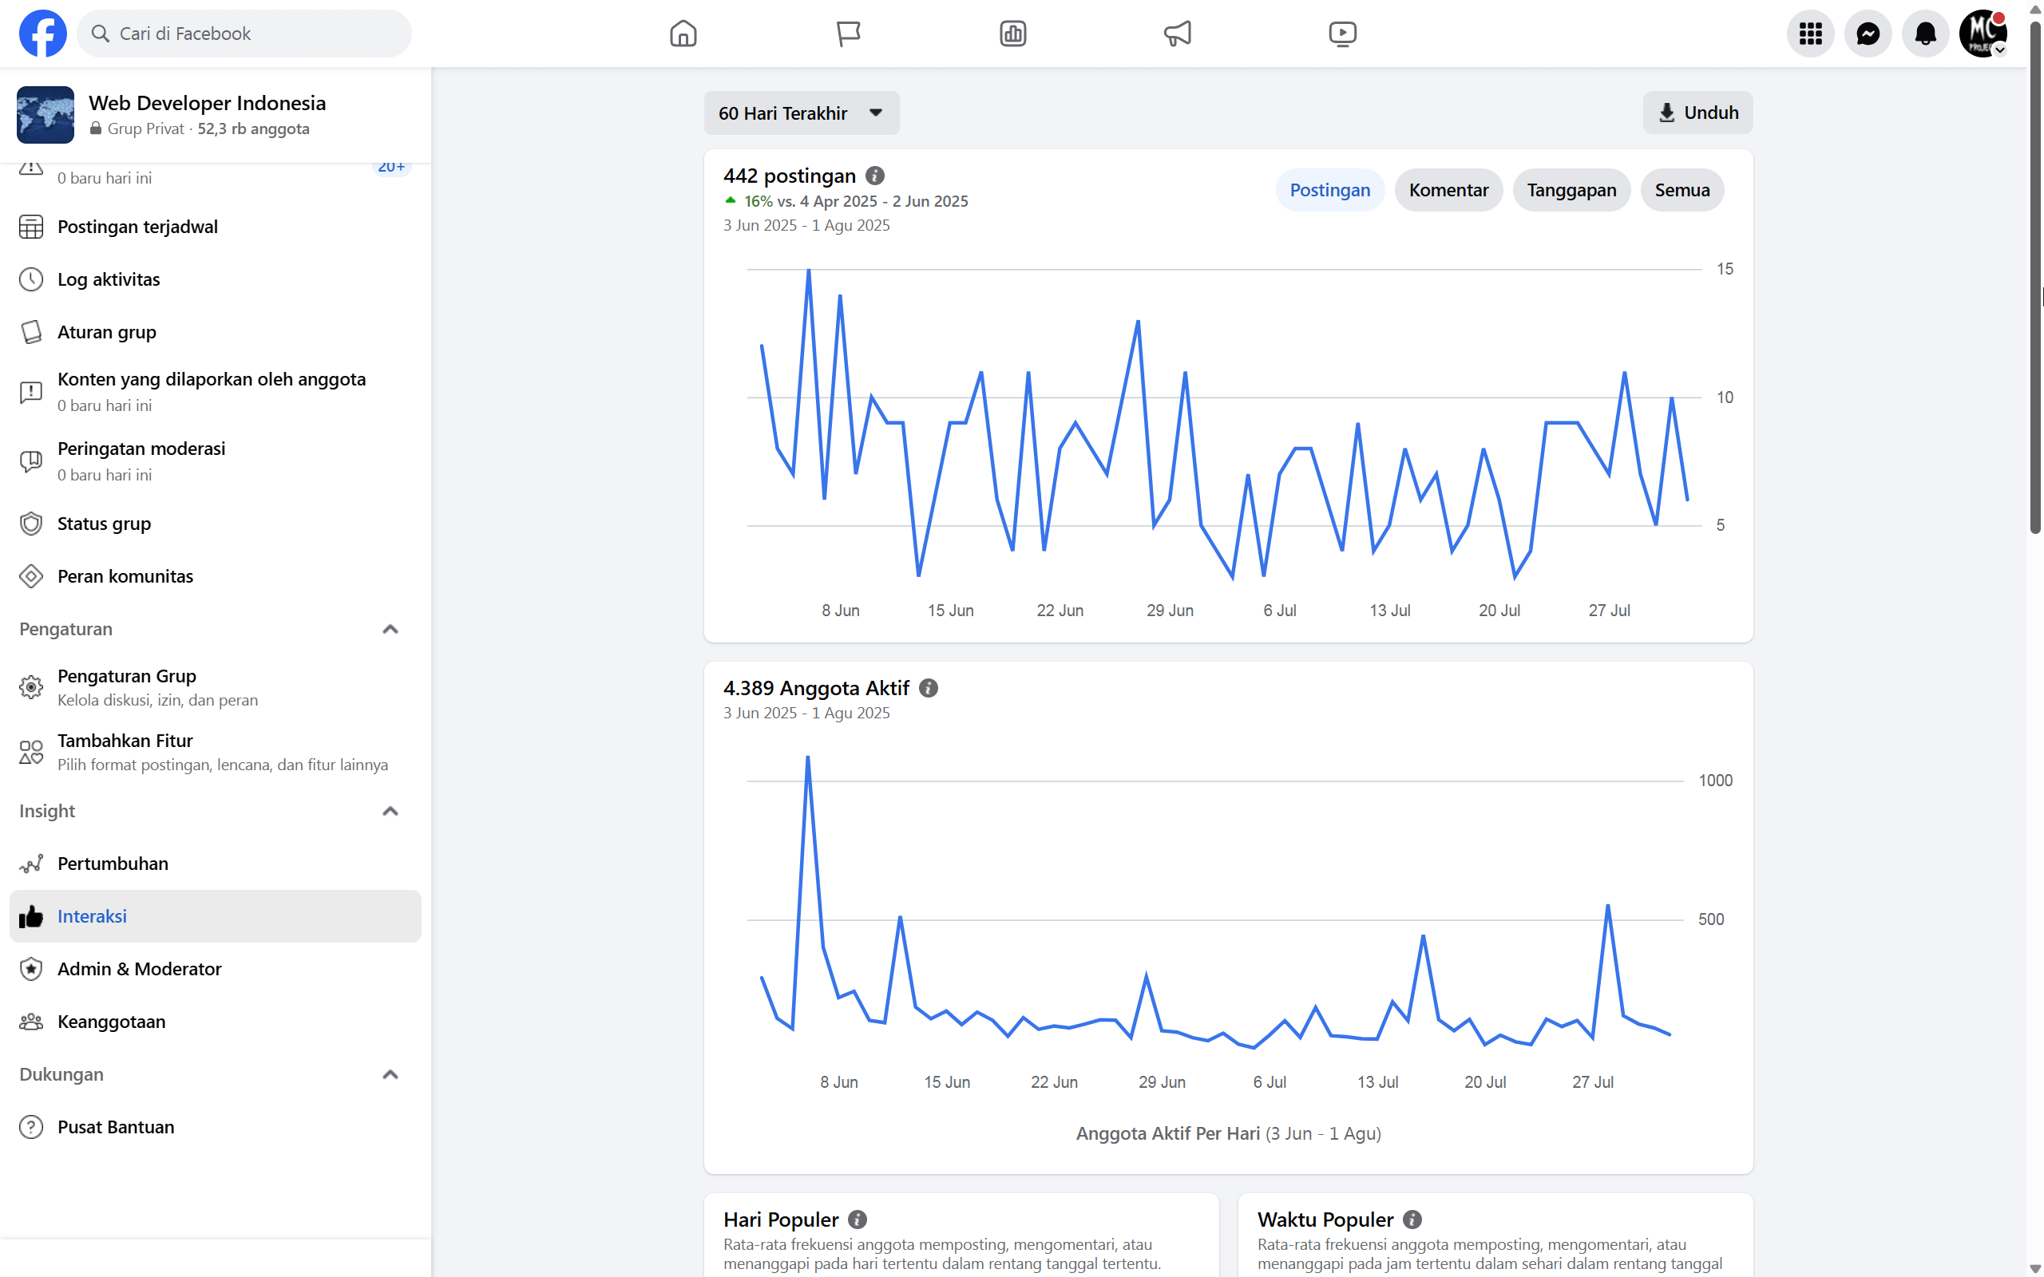Open Messenger from the top bar
This screenshot has height=1277, width=2044.
pyautogui.click(x=1868, y=34)
